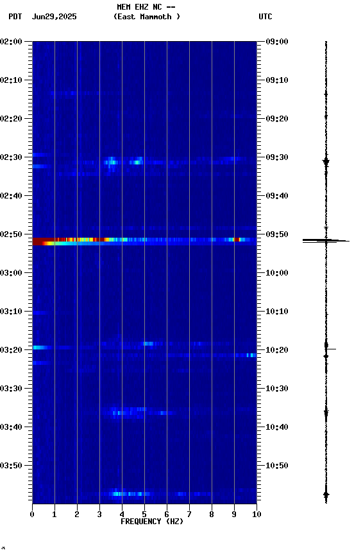The width and height of the screenshot is (354, 555).
Task: Click the 10:10 UTC time label
Action: (277, 312)
